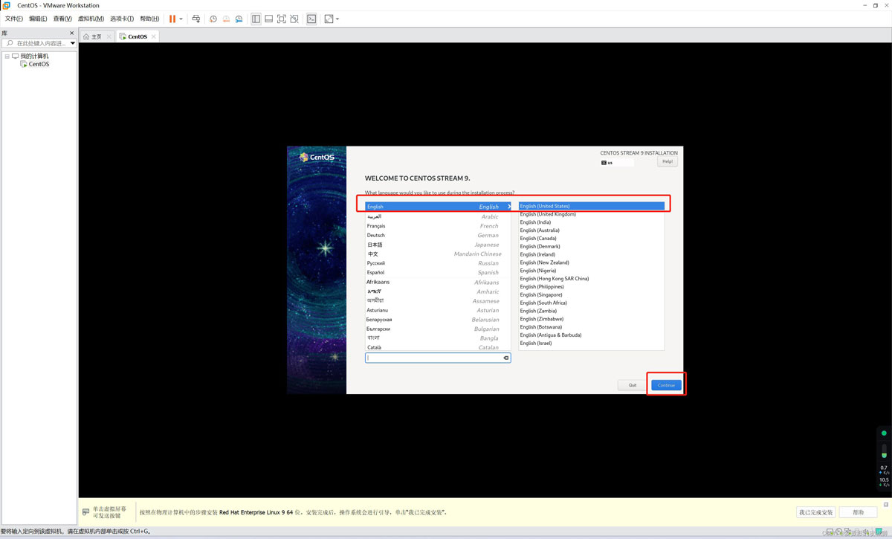Viewport: 892px width, 539px height.
Task: Open the stretch view mode dropdown arrow
Action: [337, 19]
